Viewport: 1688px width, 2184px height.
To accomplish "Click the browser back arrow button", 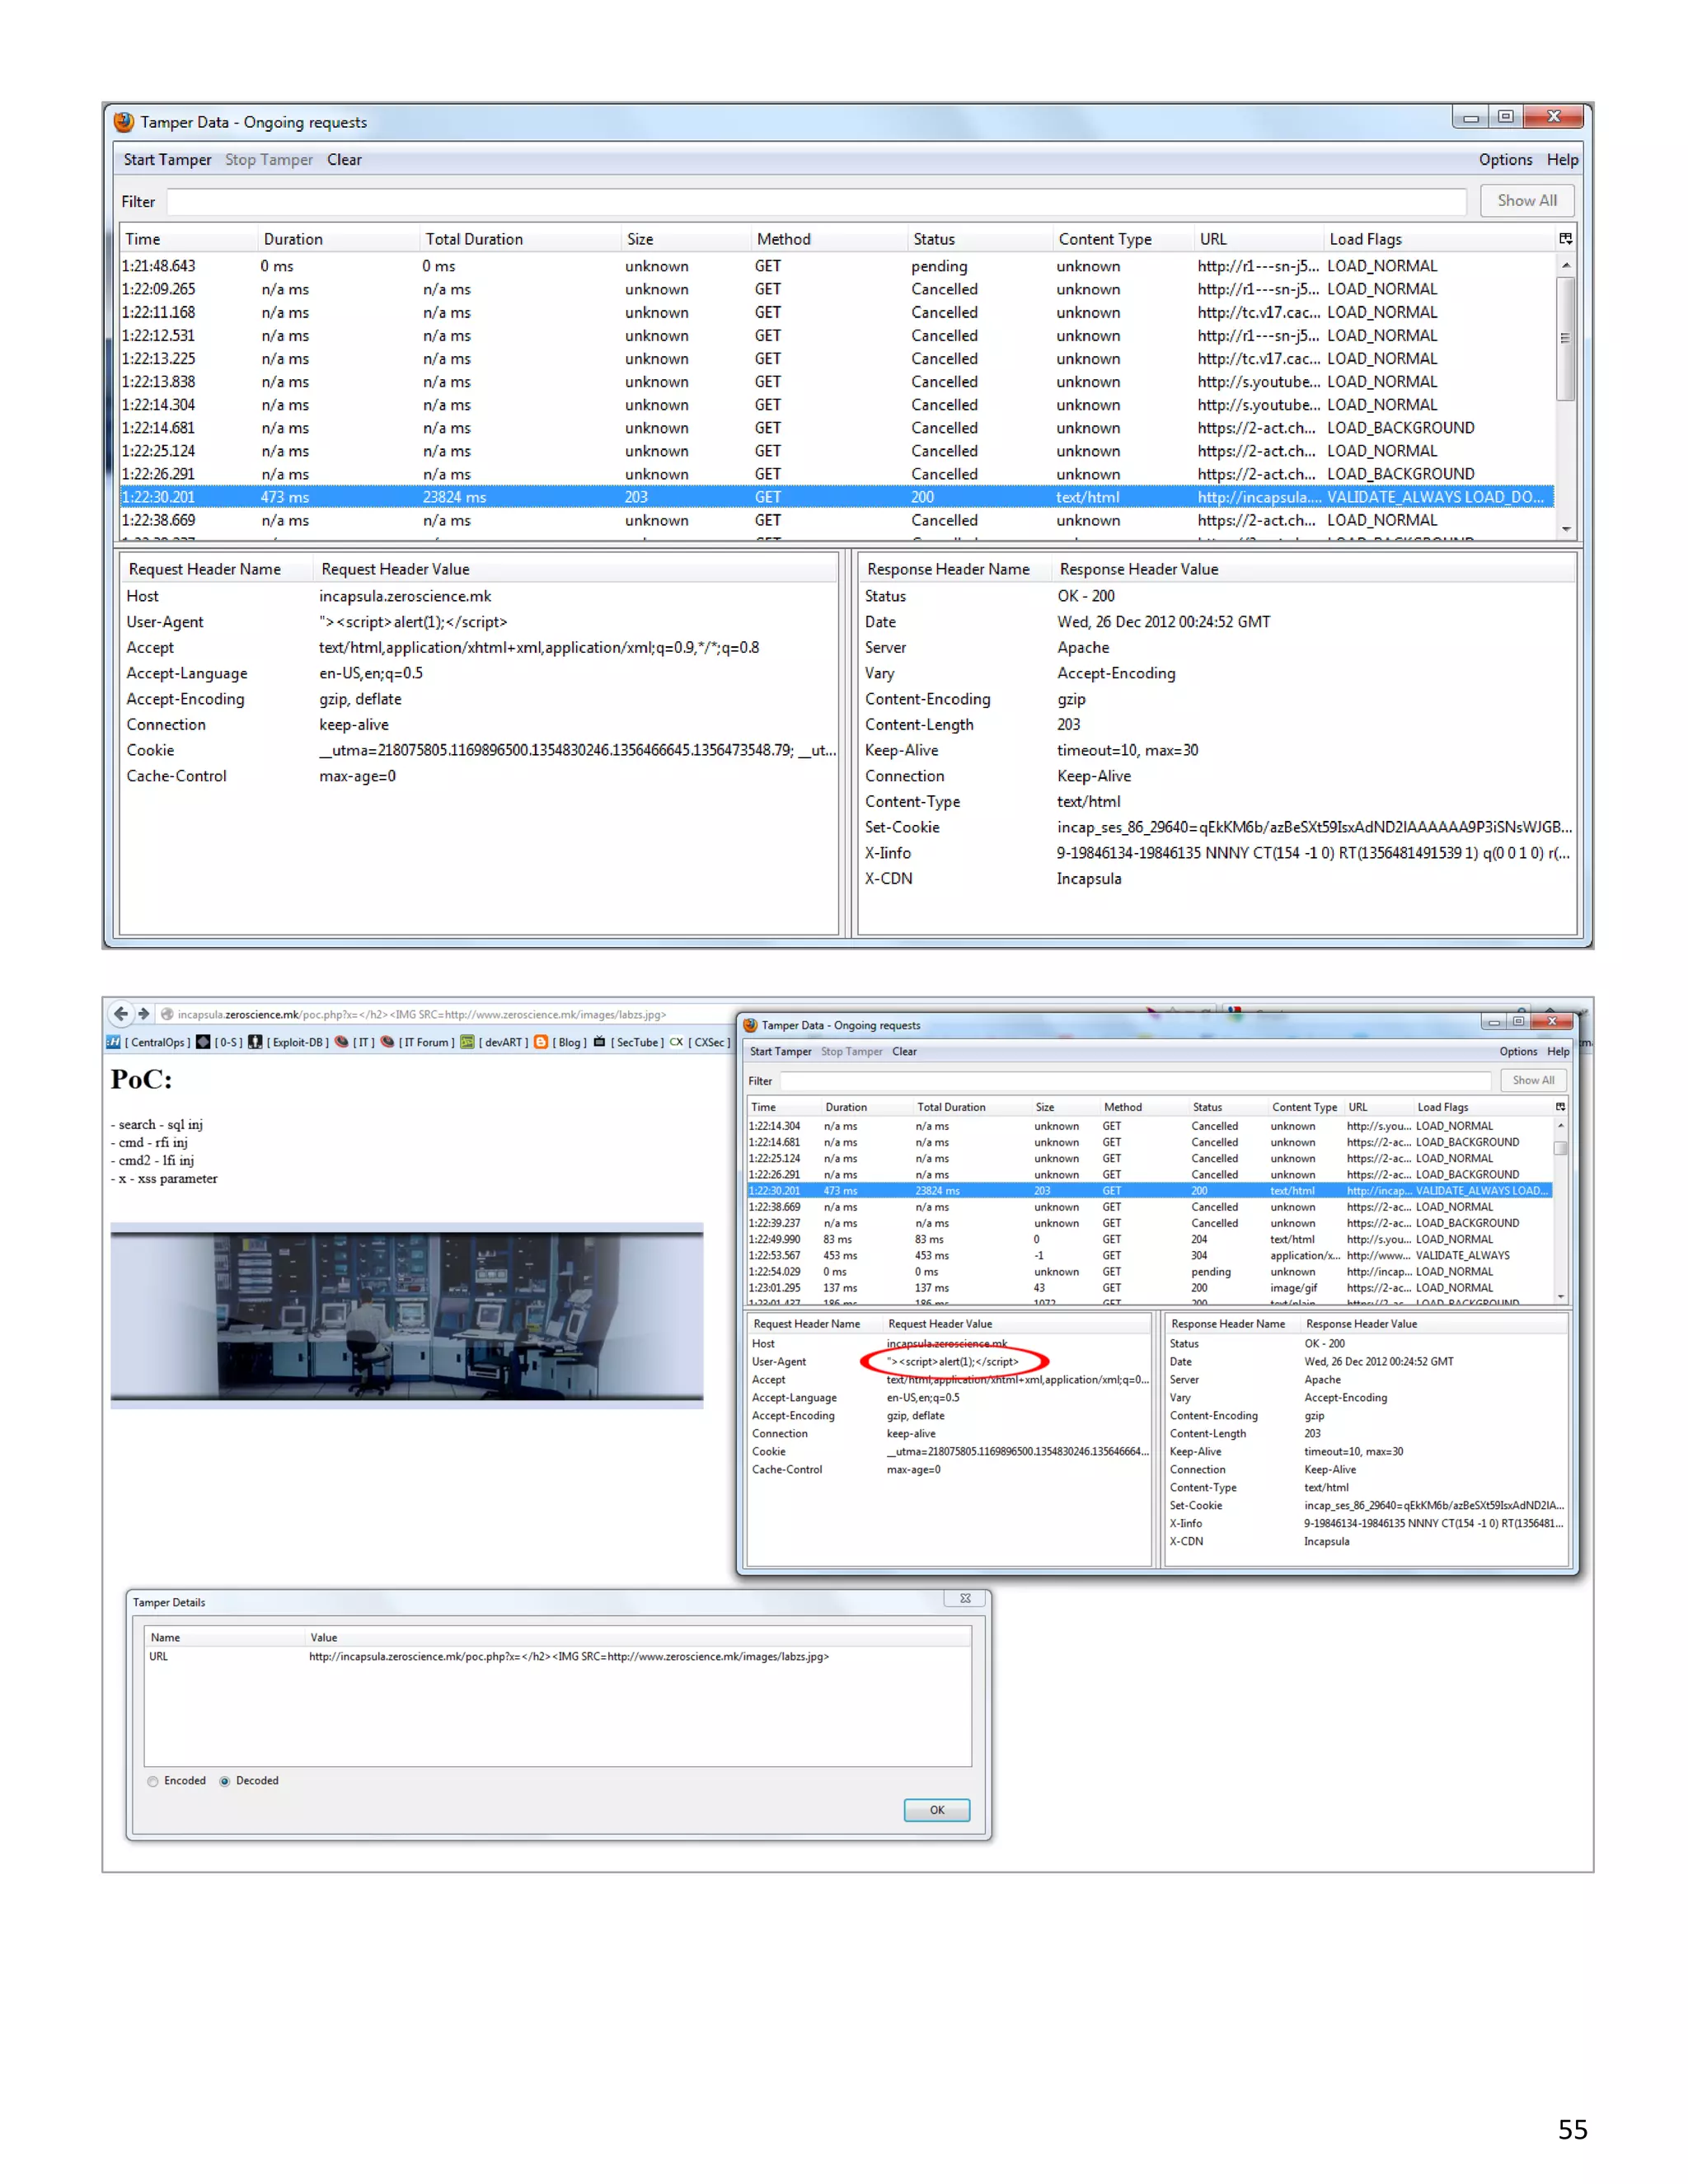I will (x=121, y=1013).
